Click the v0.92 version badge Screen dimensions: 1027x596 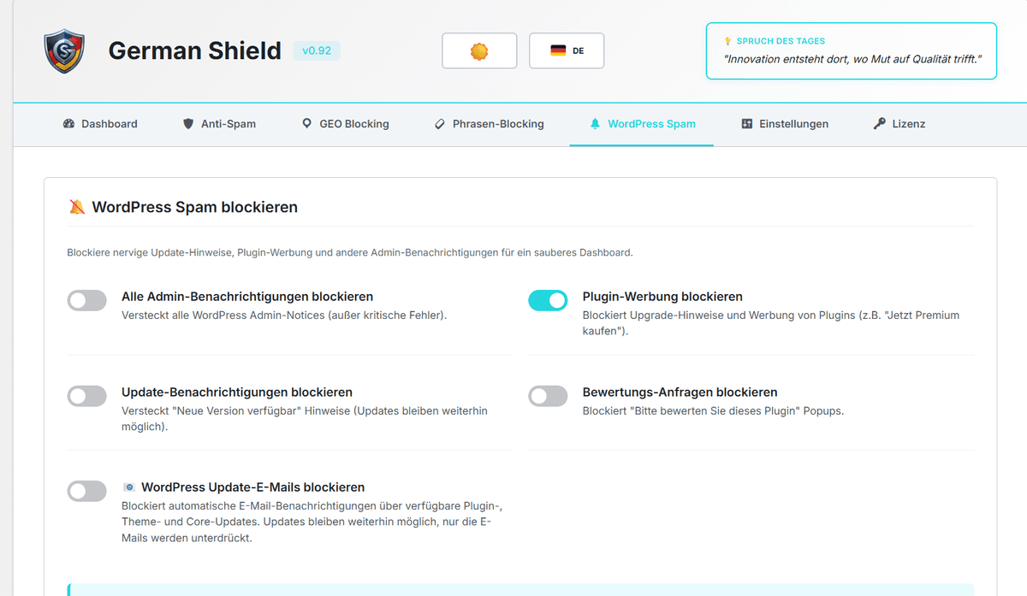[x=317, y=50]
